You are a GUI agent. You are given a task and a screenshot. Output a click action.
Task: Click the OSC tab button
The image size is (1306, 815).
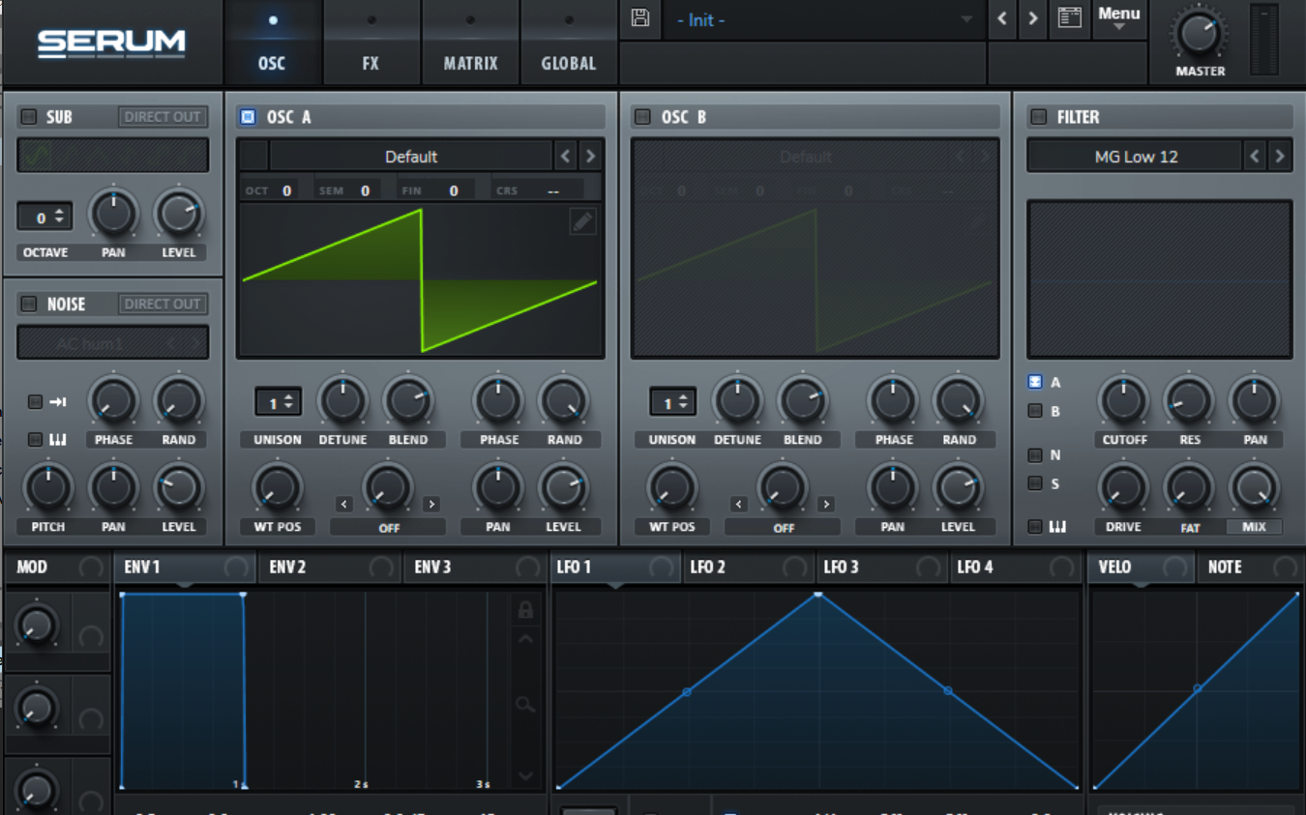tap(273, 44)
